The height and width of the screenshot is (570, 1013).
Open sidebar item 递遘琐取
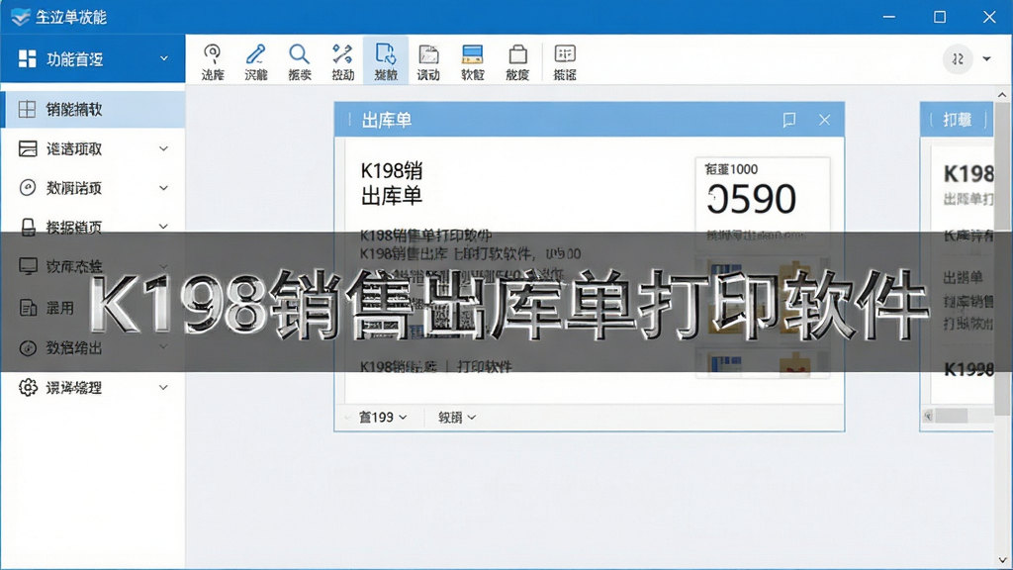[x=92, y=148]
